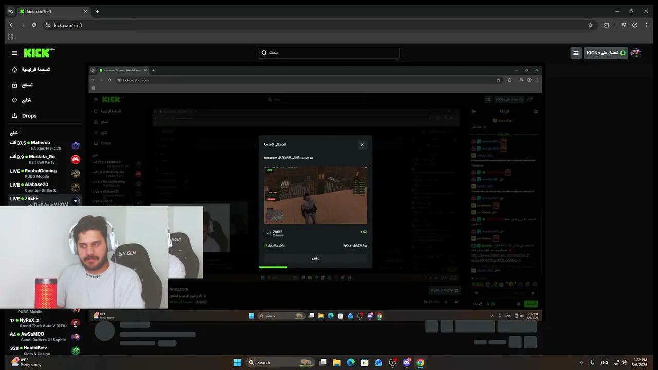The image size is (658, 370).
Task: Switch to Google Chrome on the taskbar
Action: pos(421,362)
